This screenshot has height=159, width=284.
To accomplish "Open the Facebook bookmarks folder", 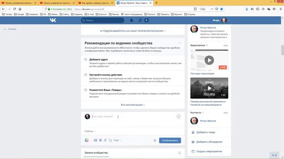I will pos(32,14).
